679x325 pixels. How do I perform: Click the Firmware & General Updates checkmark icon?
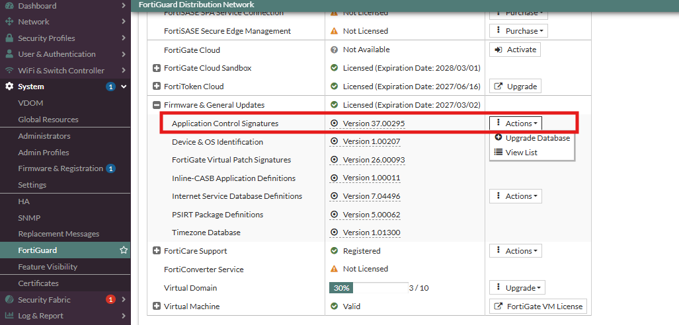point(334,105)
